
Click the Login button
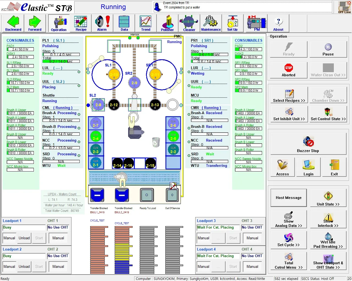[308, 167]
